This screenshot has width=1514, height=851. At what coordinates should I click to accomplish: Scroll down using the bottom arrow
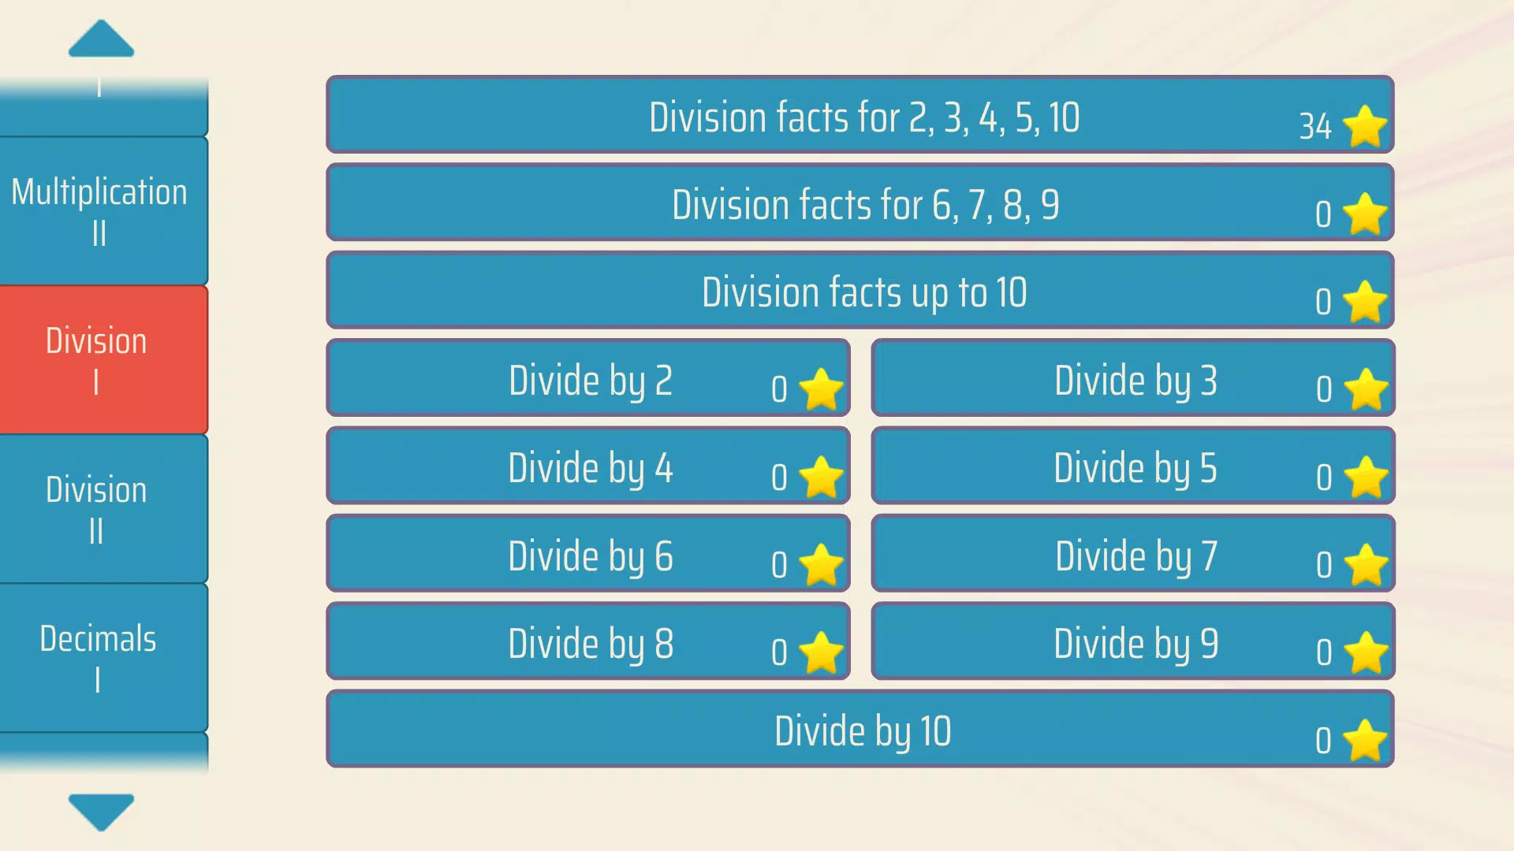click(101, 808)
